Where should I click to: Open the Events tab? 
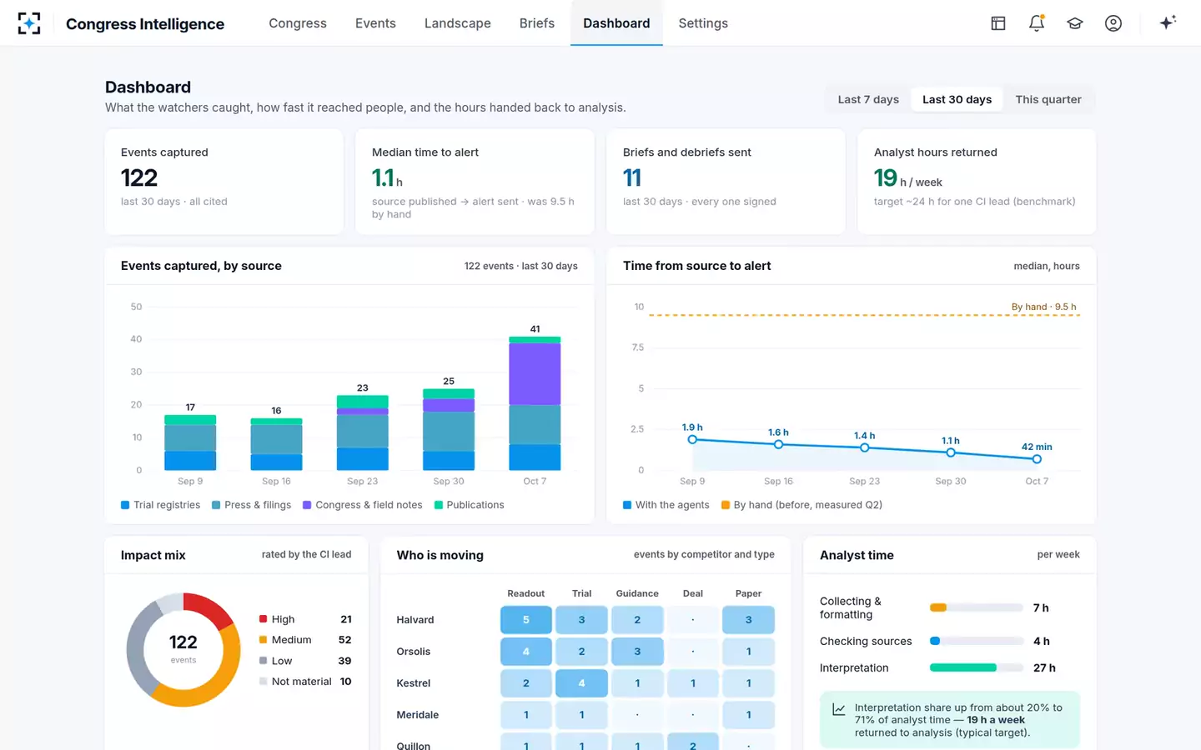[x=375, y=23]
